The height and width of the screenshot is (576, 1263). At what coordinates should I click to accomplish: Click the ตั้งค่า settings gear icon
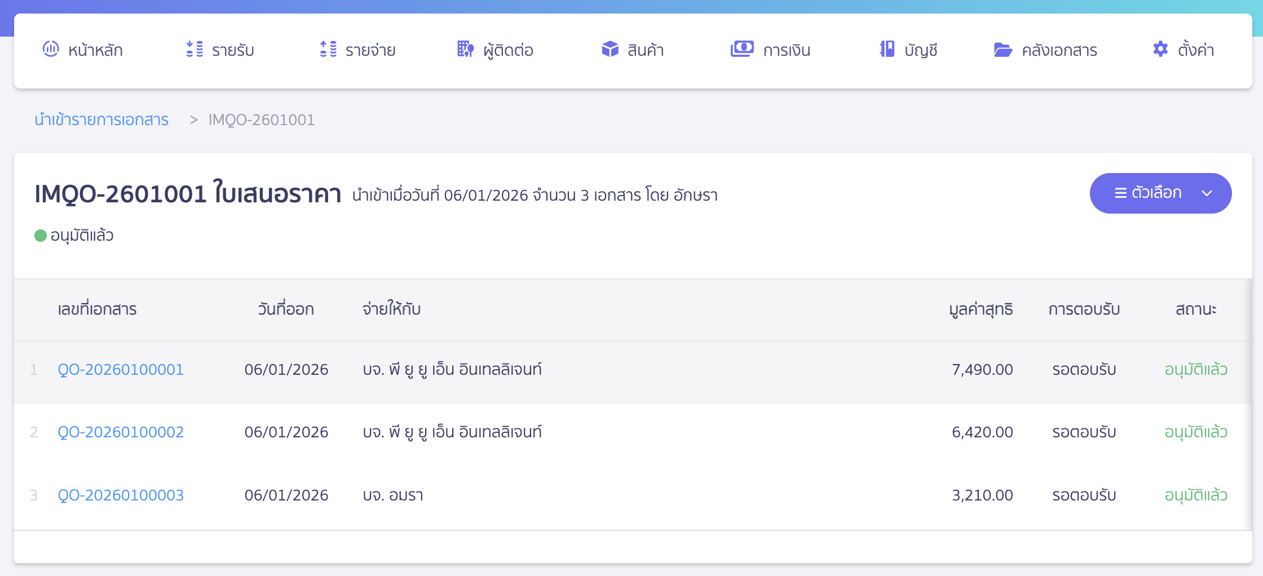(x=1160, y=49)
